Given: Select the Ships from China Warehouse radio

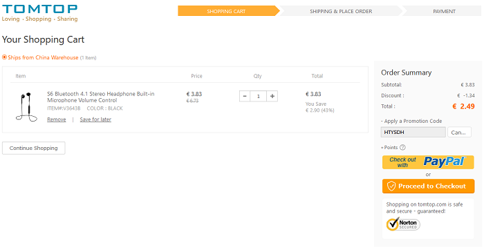Looking at the screenshot, I should click(x=4, y=57).
